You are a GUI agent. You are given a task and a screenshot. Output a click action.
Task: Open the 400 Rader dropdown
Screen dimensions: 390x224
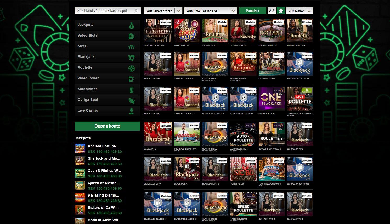tap(299, 11)
